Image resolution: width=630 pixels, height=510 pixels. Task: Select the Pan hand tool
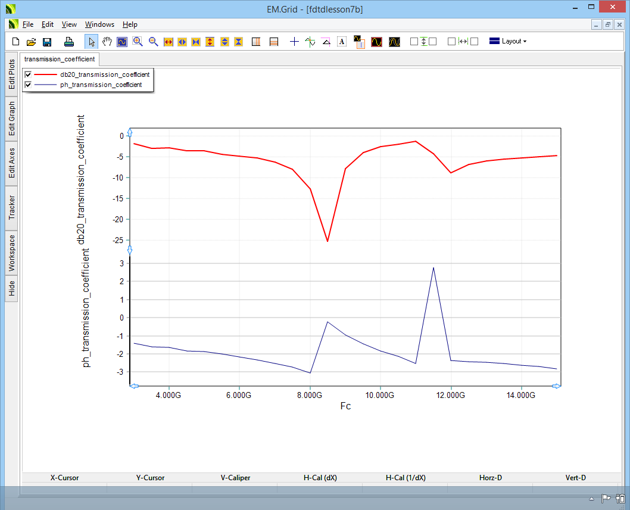click(107, 42)
